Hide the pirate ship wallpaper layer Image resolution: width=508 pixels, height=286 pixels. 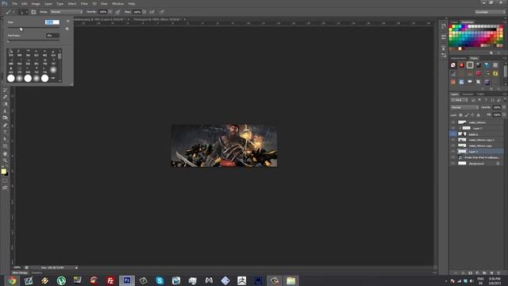click(453, 157)
